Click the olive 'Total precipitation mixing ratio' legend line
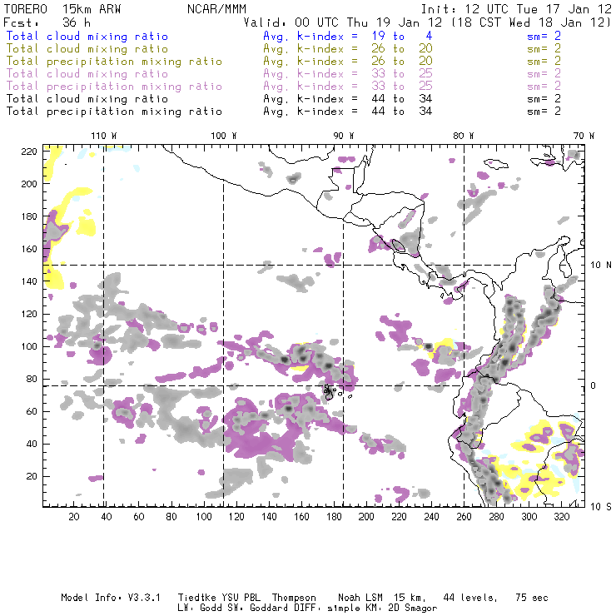 click(114, 62)
